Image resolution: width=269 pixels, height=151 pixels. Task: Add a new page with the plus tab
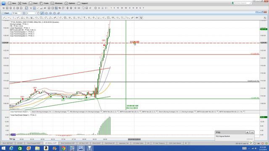pos(186,143)
